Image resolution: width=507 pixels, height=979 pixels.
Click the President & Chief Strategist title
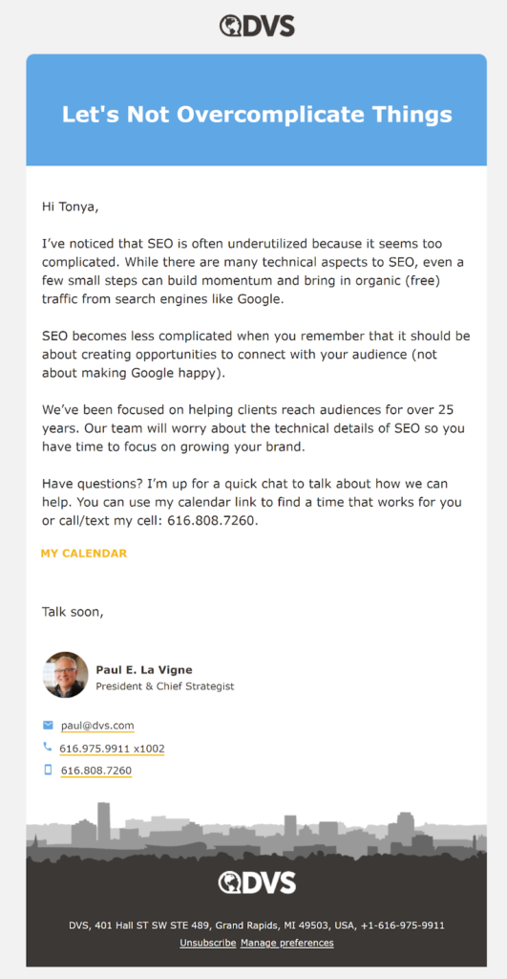point(165,686)
